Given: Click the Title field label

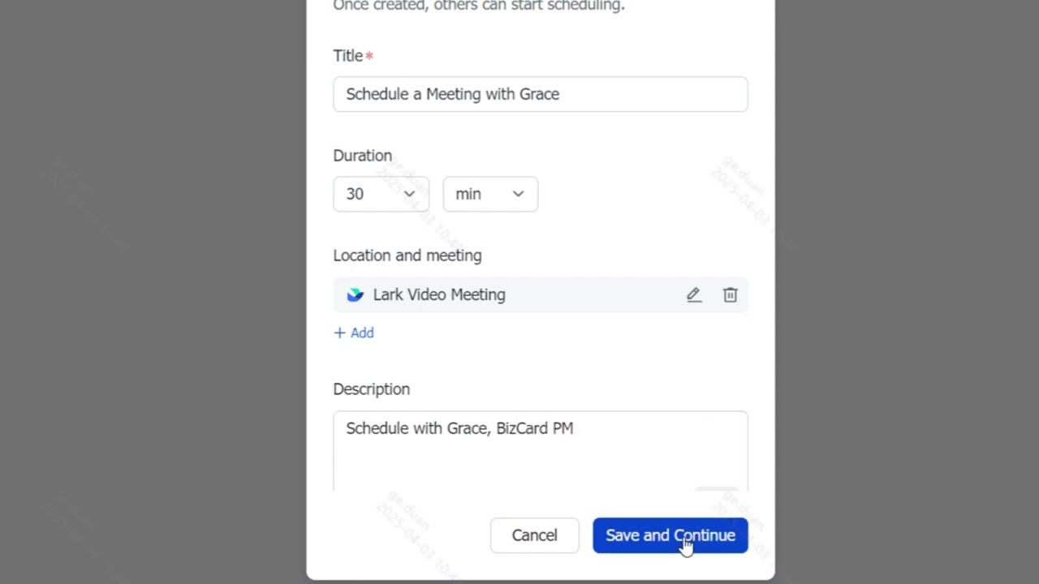Looking at the screenshot, I should click(348, 56).
